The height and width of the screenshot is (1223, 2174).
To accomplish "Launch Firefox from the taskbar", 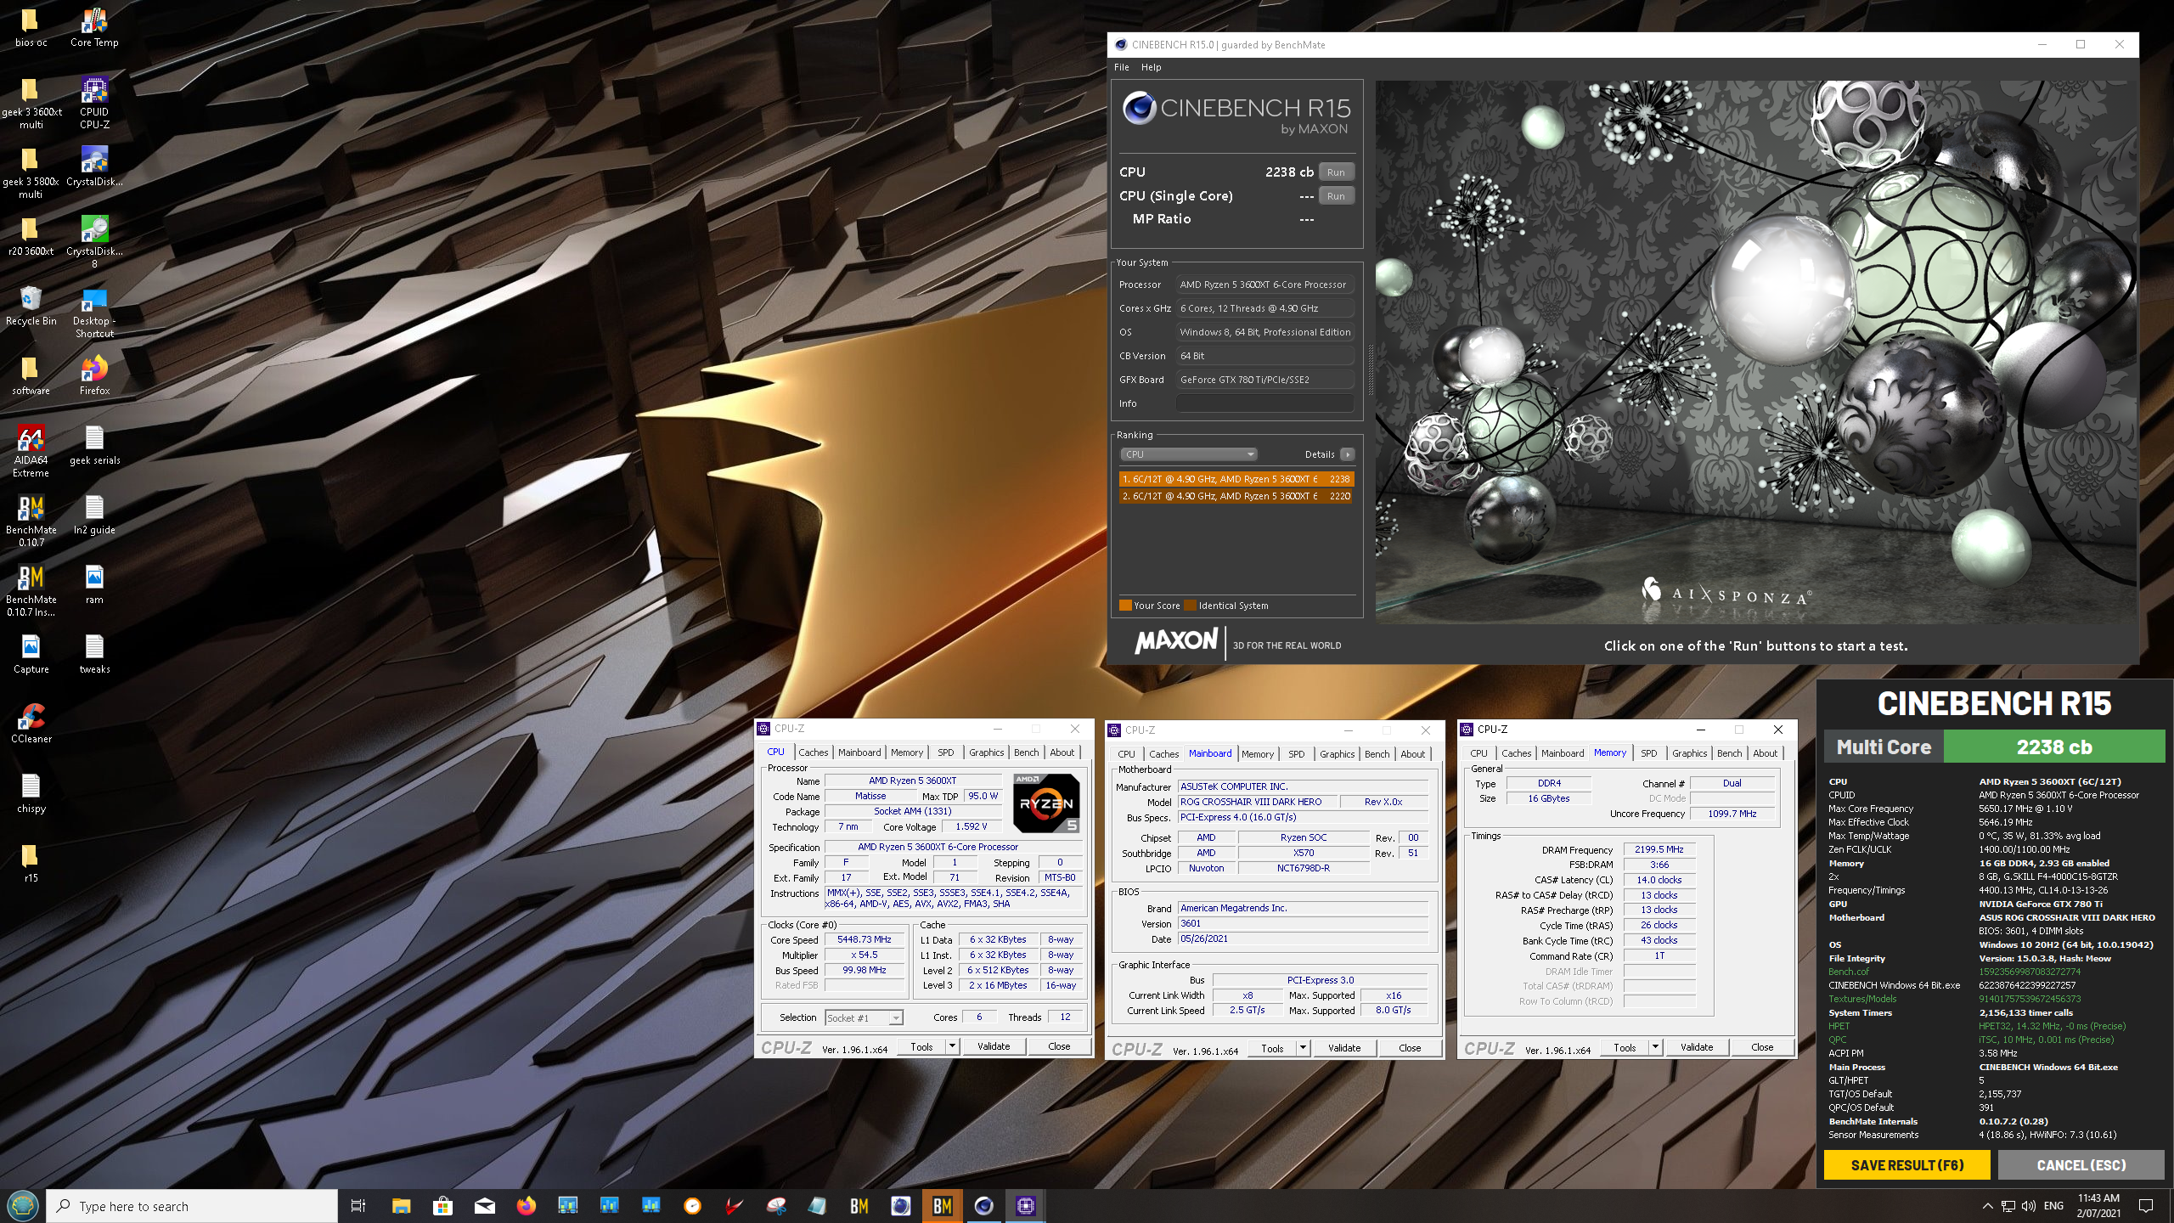I will tap(526, 1206).
